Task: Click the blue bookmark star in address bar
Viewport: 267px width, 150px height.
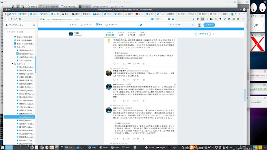Action: 173,19
